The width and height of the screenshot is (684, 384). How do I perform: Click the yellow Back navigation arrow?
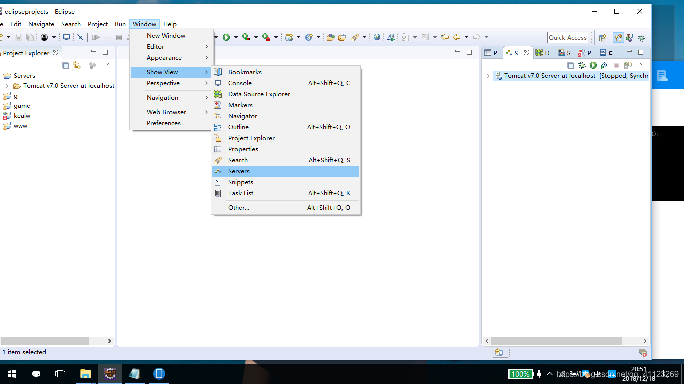tap(457, 37)
